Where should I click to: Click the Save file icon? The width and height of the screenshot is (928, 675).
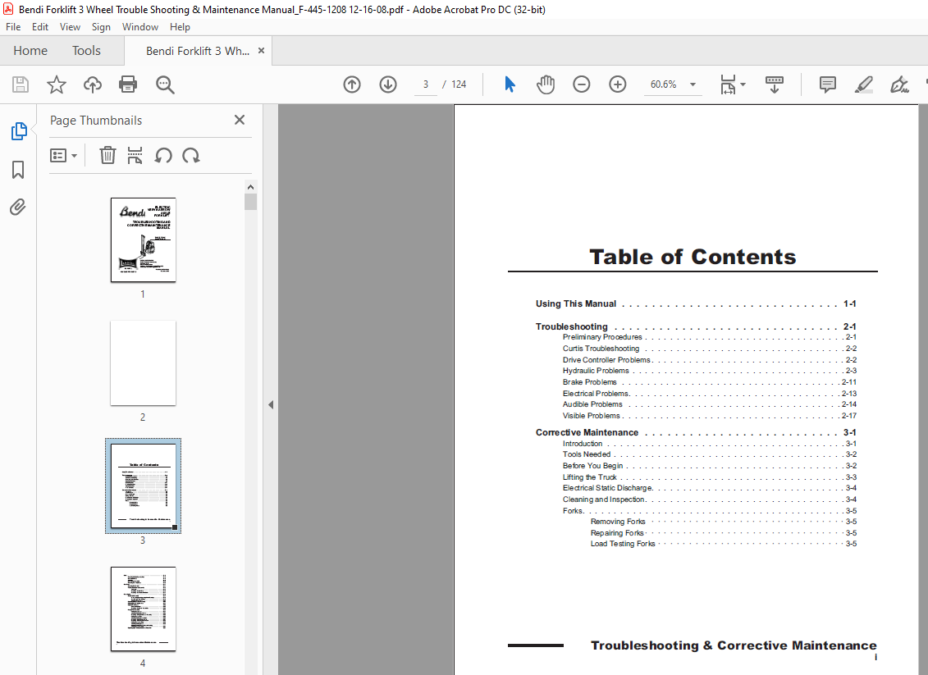(21, 84)
